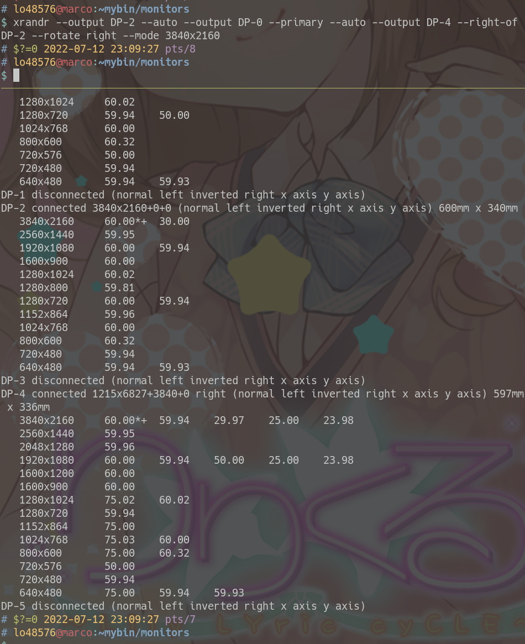Screen dimensions: 525x644
Task: Click the 30.00 refresh rate value
Action: coord(174,221)
